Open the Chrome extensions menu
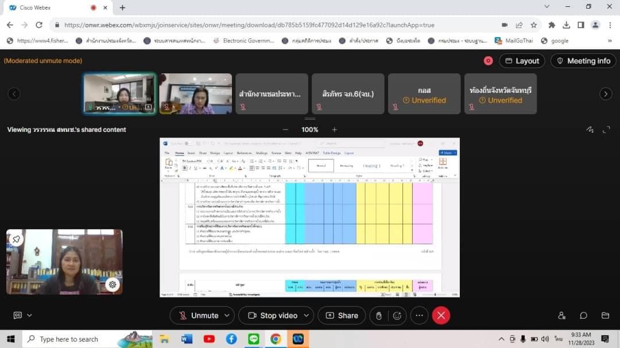Viewport: 620px width, 348px height. point(552,25)
